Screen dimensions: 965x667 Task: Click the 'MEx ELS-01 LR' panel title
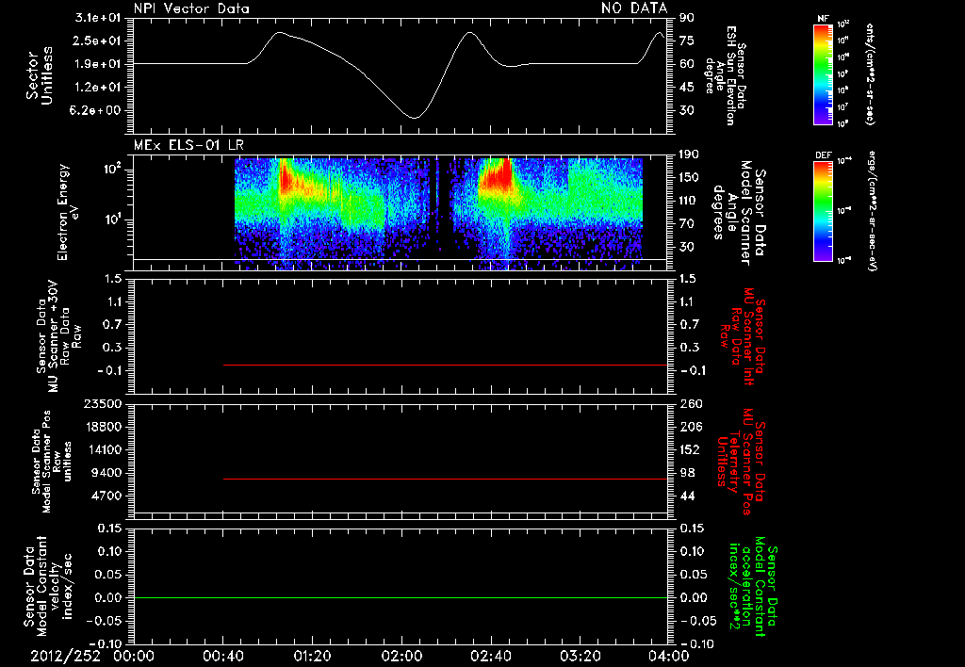pos(188,146)
